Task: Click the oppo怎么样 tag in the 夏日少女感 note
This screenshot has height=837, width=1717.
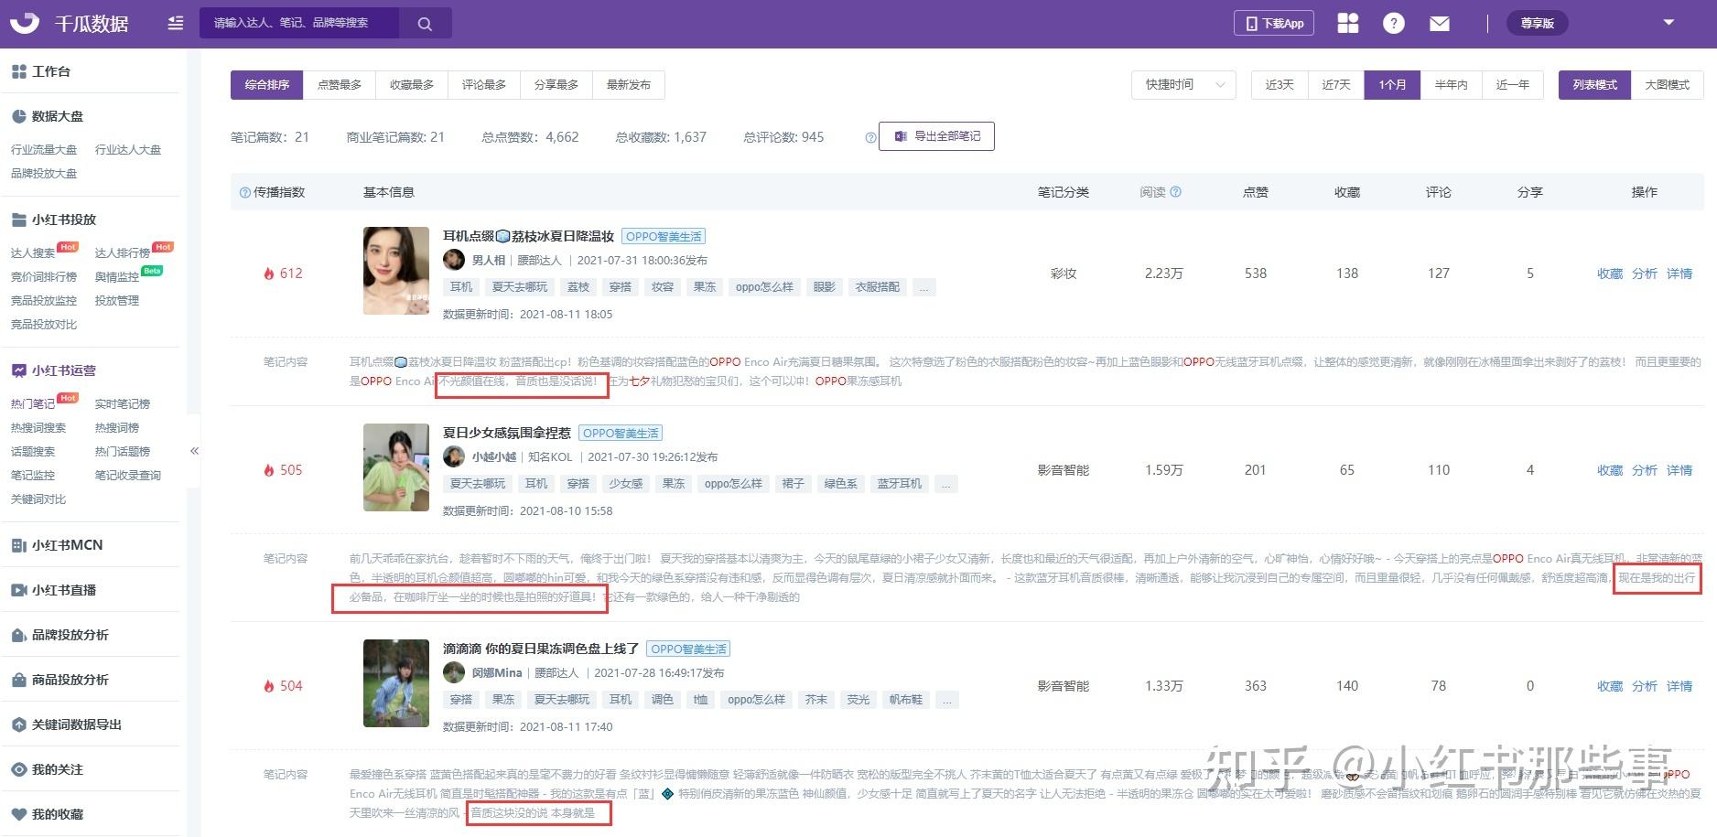Action: coord(733,484)
